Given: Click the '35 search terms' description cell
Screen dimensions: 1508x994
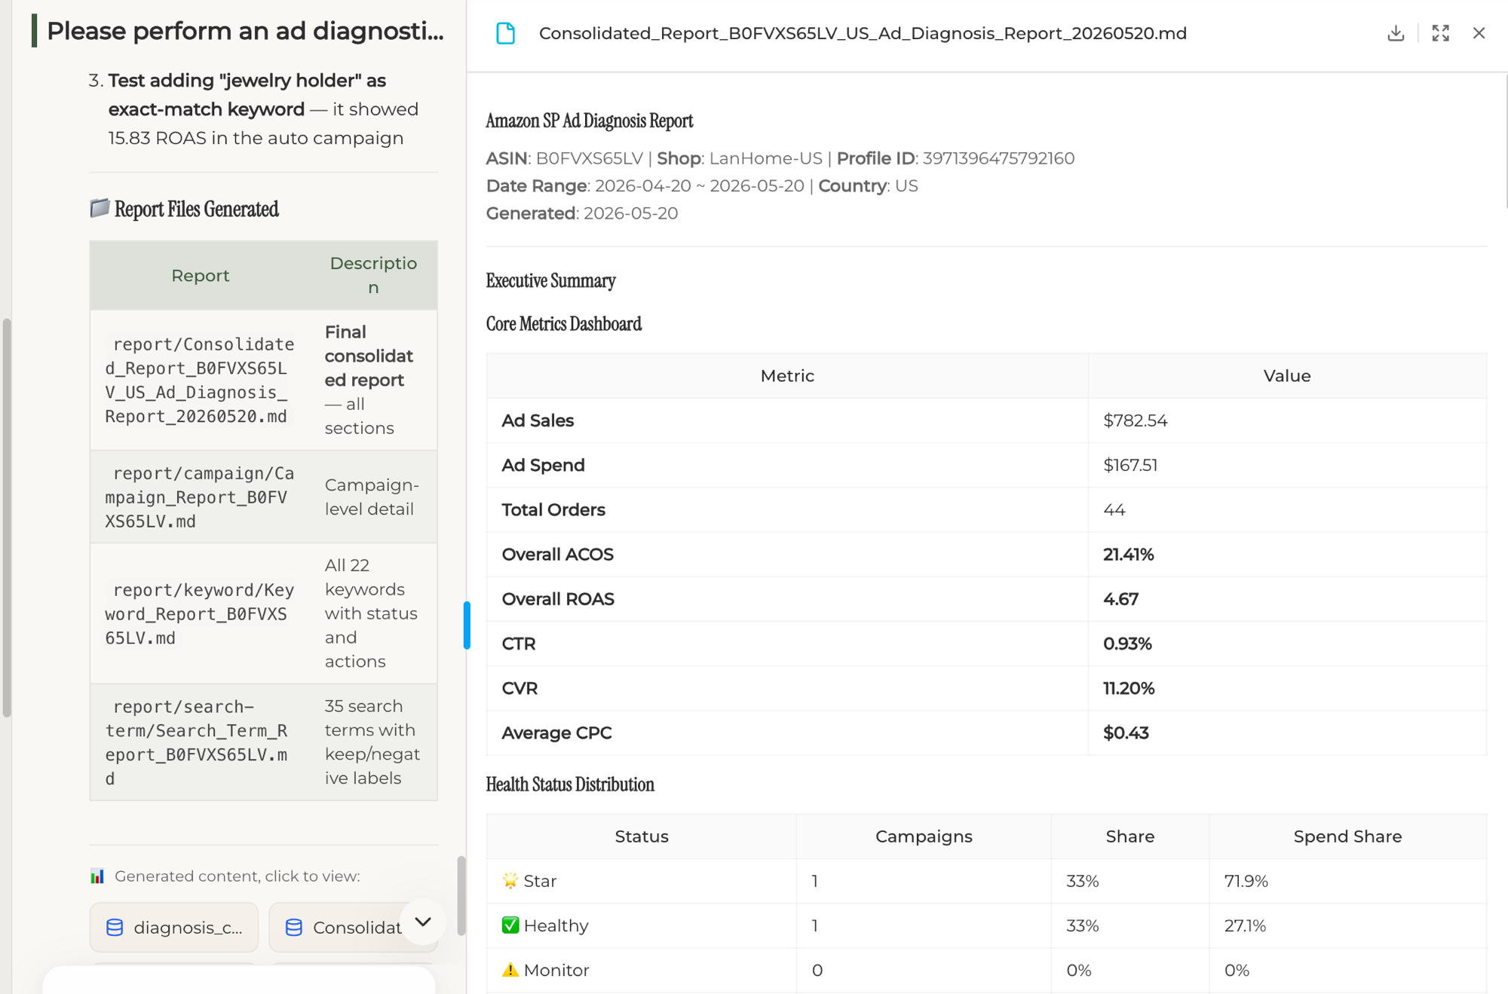Looking at the screenshot, I should coord(372,742).
